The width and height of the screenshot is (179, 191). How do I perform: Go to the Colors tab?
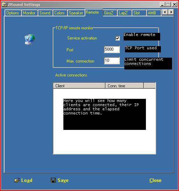pyautogui.click(x=60, y=13)
